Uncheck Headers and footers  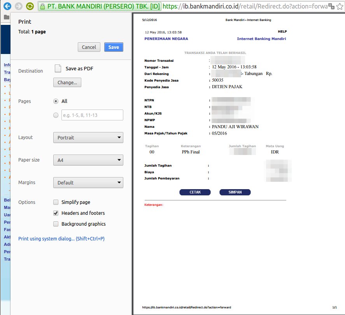[56, 213]
